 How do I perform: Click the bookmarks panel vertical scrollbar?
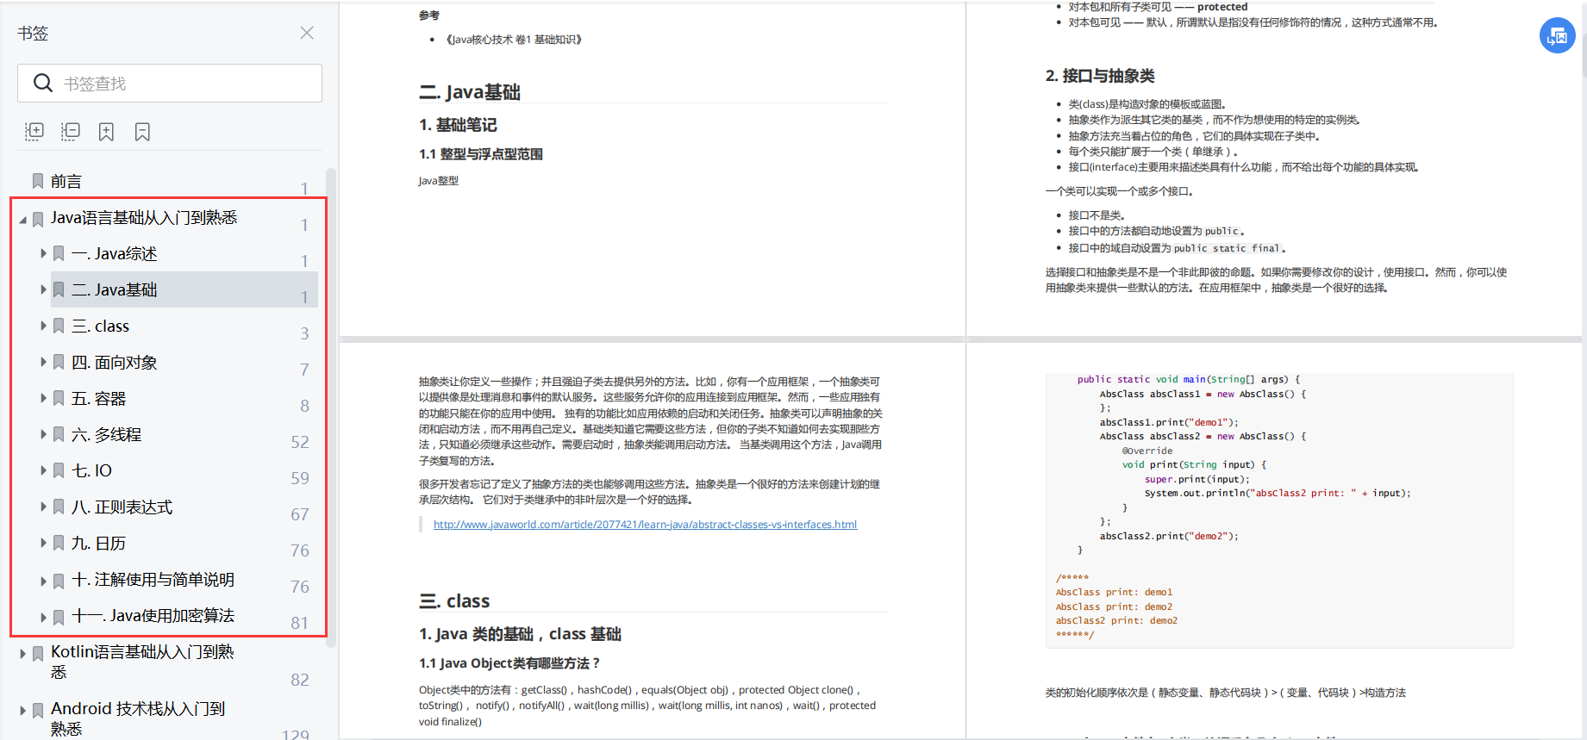pyautogui.click(x=331, y=407)
